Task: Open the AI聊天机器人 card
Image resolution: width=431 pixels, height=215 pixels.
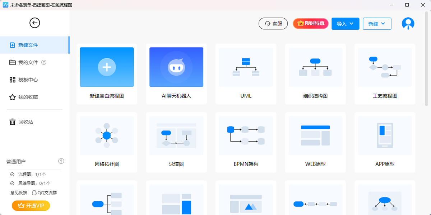Action: coord(176,74)
